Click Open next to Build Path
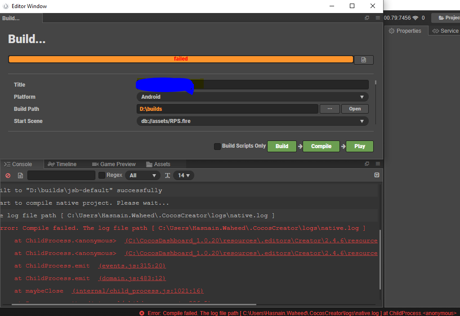Image resolution: width=460 pixels, height=316 pixels. (x=355, y=109)
